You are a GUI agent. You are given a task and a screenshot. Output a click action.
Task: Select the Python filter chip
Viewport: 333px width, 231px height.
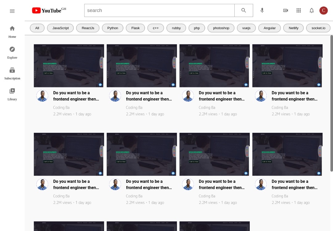113,28
